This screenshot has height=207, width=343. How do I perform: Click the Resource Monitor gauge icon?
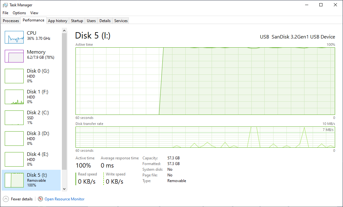pos(40,199)
